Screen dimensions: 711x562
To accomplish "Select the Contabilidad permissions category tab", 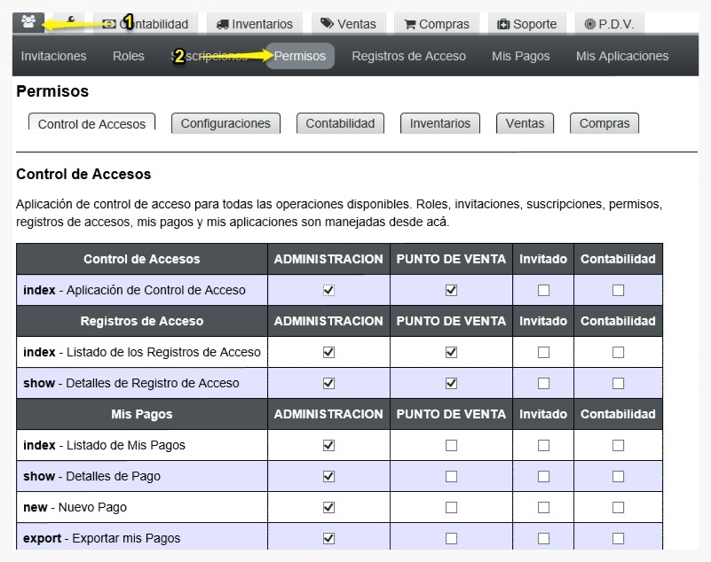I will (340, 123).
